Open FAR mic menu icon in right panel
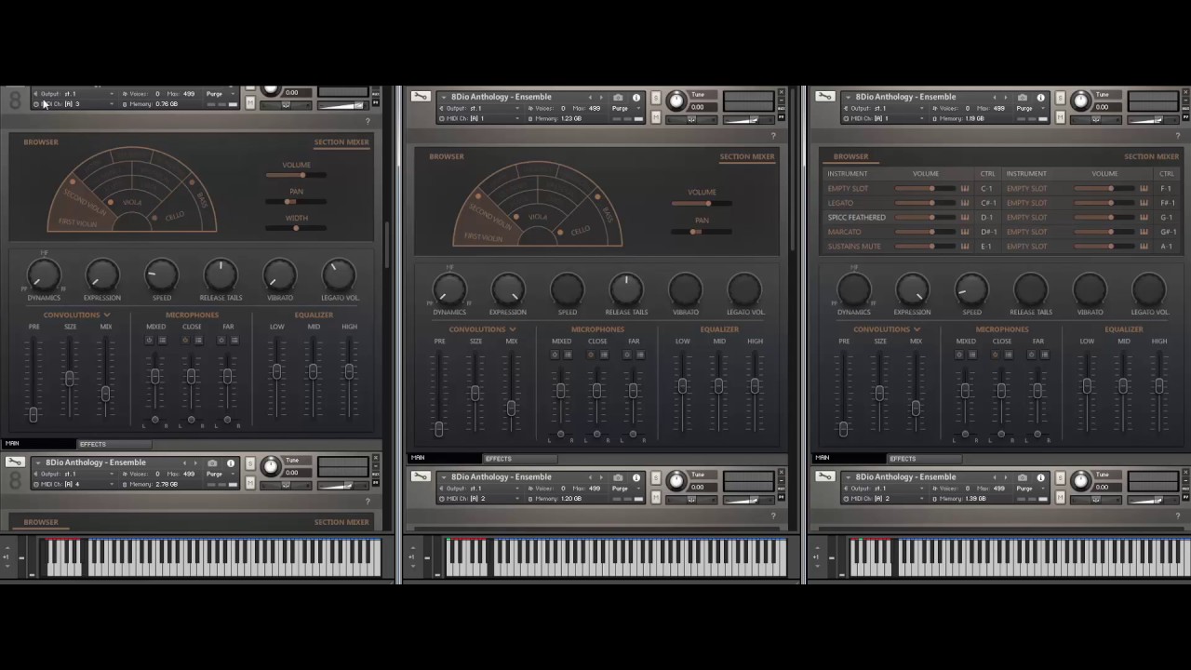The width and height of the screenshot is (1191, 670). pos(1044,355)
